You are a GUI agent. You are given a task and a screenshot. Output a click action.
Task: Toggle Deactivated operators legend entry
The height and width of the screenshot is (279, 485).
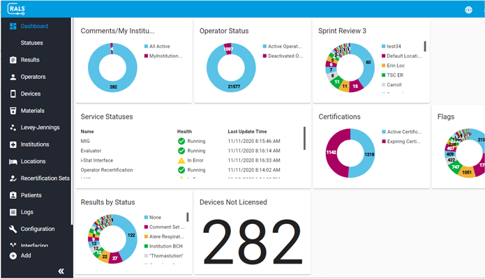pos(285,56)
